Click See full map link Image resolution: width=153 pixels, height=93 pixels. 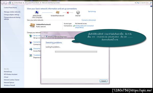(x=92, y=11)
